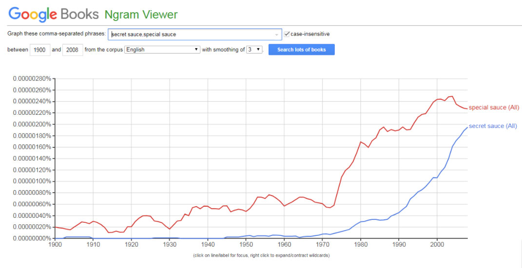Screen dimensions: 522x268
Task: Uncheck the case-insensitive checkbox
Action: pos(287,34)
